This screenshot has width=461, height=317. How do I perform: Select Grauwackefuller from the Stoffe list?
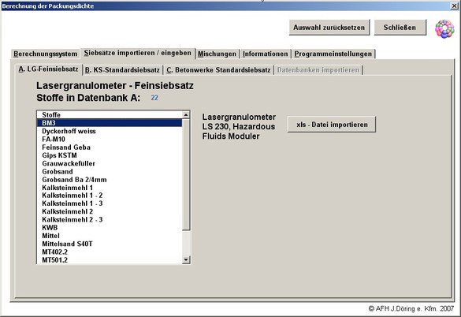(x=110, y=164)
